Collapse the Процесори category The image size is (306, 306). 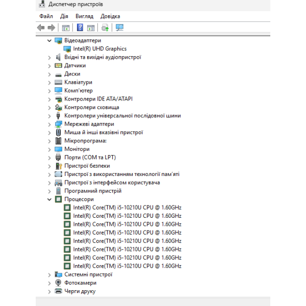pos(49,199)
